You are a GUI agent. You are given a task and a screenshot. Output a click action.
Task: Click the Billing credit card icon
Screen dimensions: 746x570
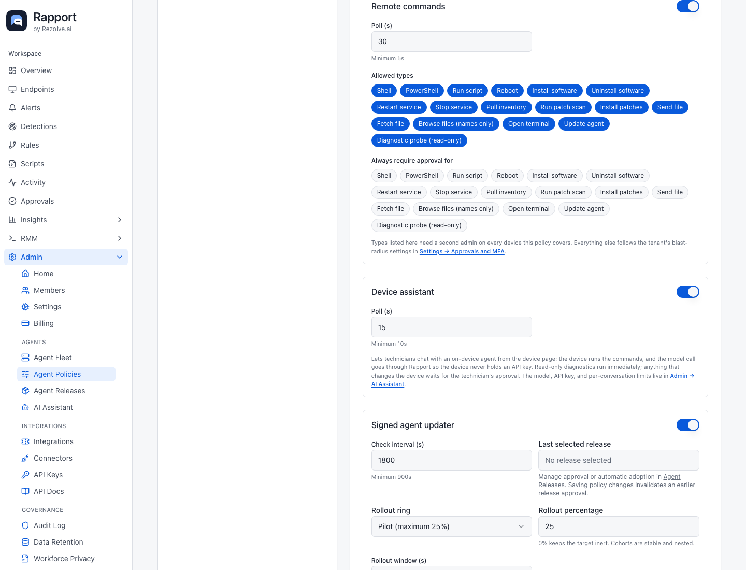(25, 323)
